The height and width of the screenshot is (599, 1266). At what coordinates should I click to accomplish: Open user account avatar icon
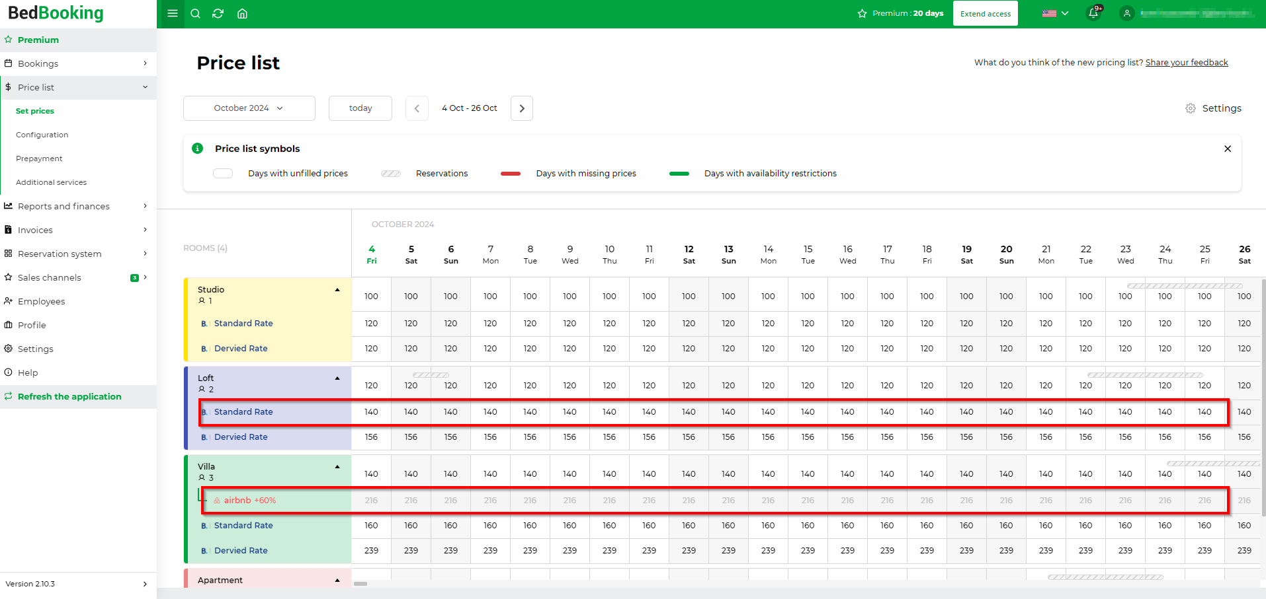point(1126,13)
